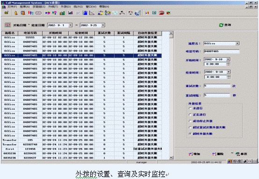The image size is (259, 179).
Task: Click the red telephone toolbar icon
Action: pyautogui.click(x=161, y=13)
